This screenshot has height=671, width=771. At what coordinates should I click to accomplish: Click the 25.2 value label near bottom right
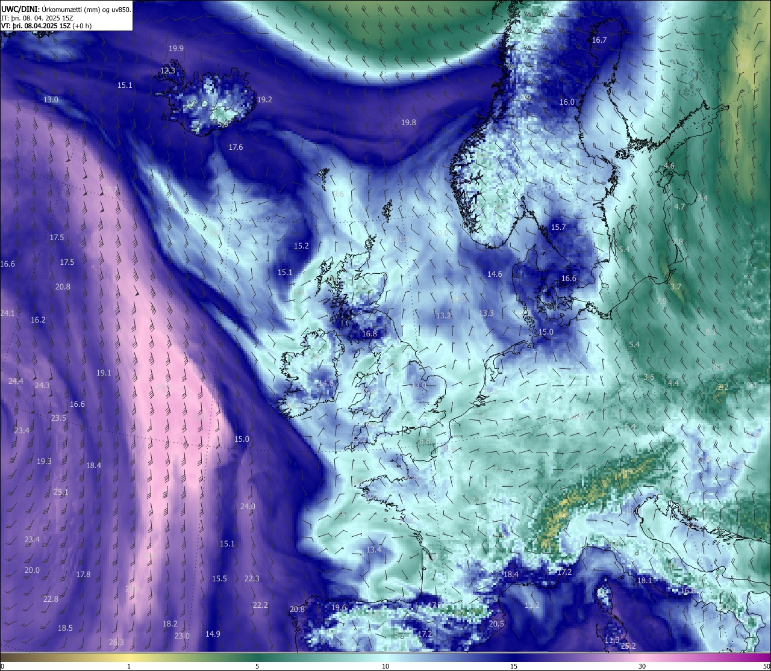click(628, 646)
